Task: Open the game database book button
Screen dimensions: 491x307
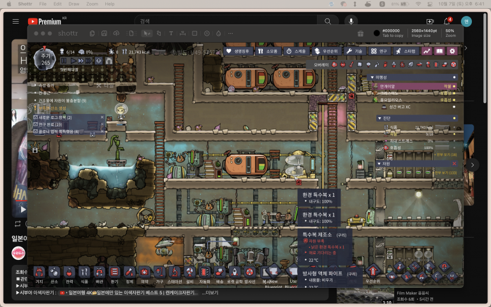Action: click(x=439, y=51)
